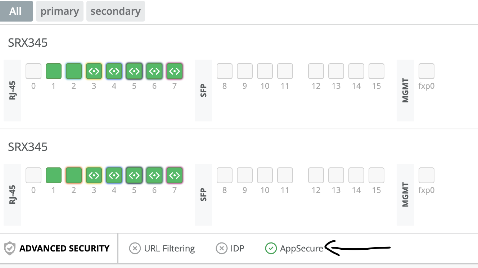Click orange-outlined port 2 on the bottom SRX345
Viewport: 478px width, 268px height.
[x=74, y=175]
